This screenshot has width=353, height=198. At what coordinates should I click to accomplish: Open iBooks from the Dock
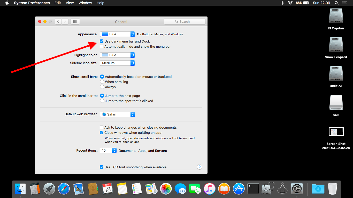(224, 189)
